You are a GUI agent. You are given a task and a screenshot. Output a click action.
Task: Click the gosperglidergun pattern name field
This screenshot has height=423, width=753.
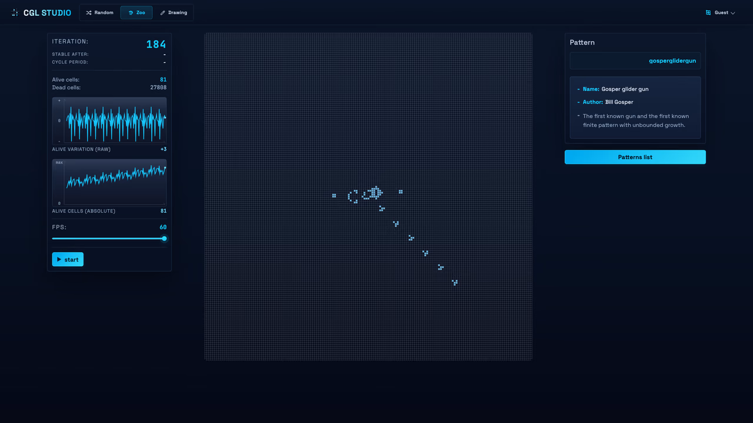(635, 61)
